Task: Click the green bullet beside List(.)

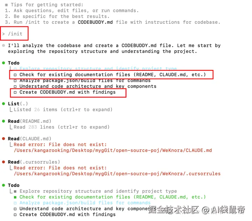Action: (x=3, y=104)
